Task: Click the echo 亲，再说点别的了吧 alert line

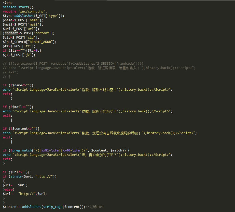Action: tap(88, 155)
